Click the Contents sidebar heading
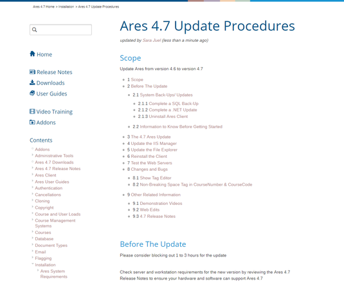 tap(41, 140)
